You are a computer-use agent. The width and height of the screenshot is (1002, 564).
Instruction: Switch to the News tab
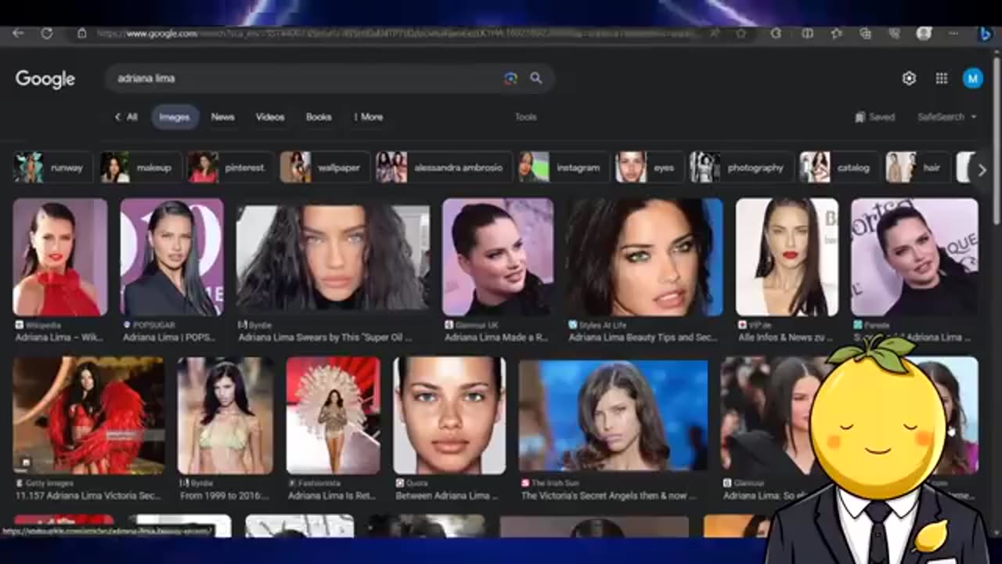(222, 117)
